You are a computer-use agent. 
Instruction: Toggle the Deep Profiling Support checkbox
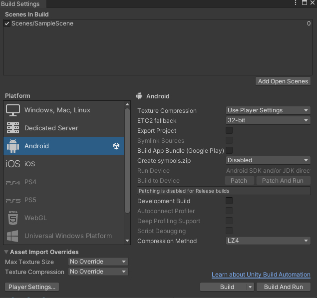229,221
